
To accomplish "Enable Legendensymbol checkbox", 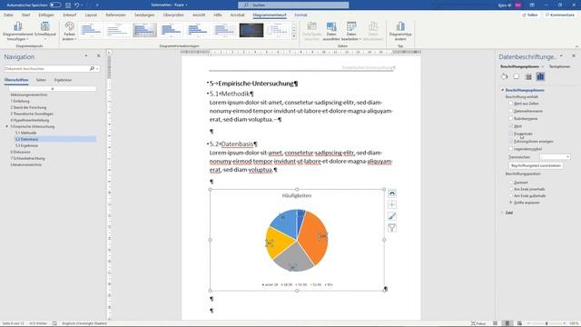I will (511, 149).
